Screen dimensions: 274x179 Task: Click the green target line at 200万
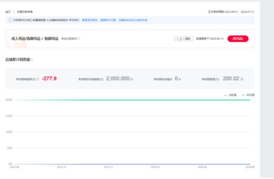coord(133,100)
